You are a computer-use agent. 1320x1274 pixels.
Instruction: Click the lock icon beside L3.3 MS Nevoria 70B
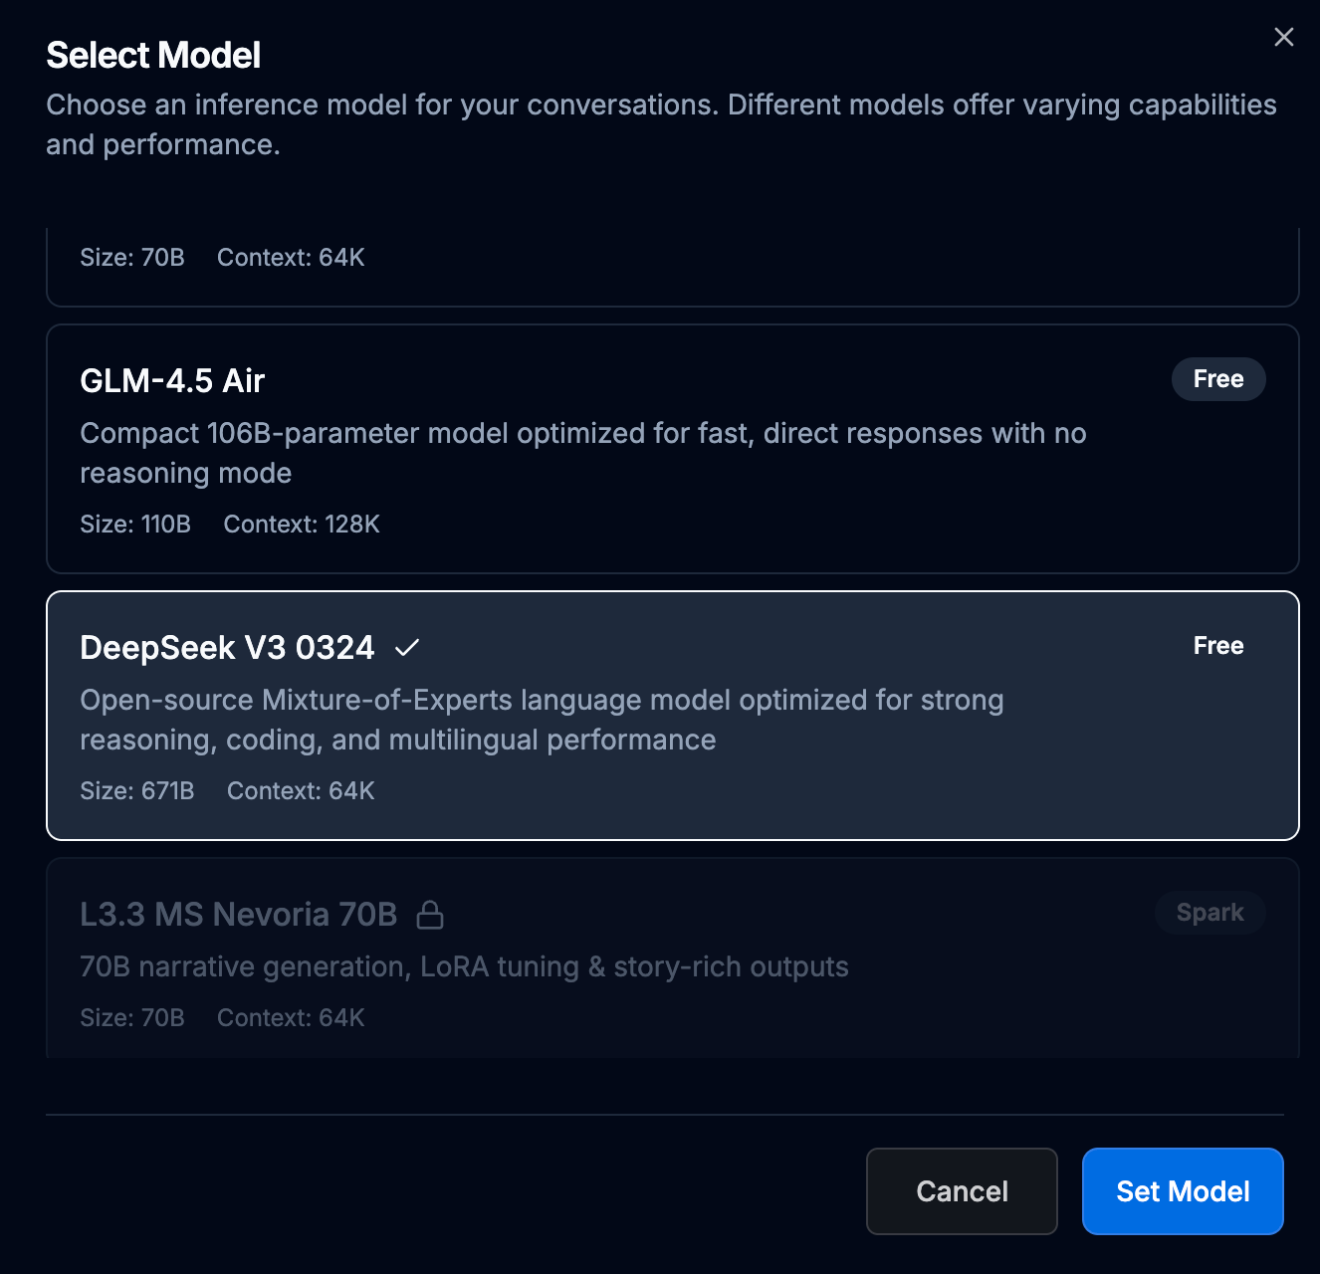click(x=430, y=915)
